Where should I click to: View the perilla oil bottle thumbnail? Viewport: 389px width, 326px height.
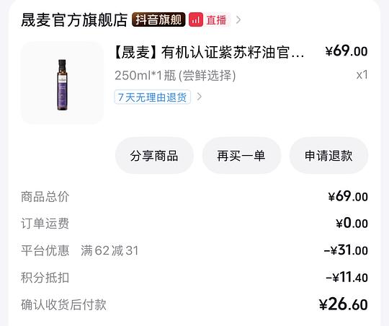click(x=62, y=83)
